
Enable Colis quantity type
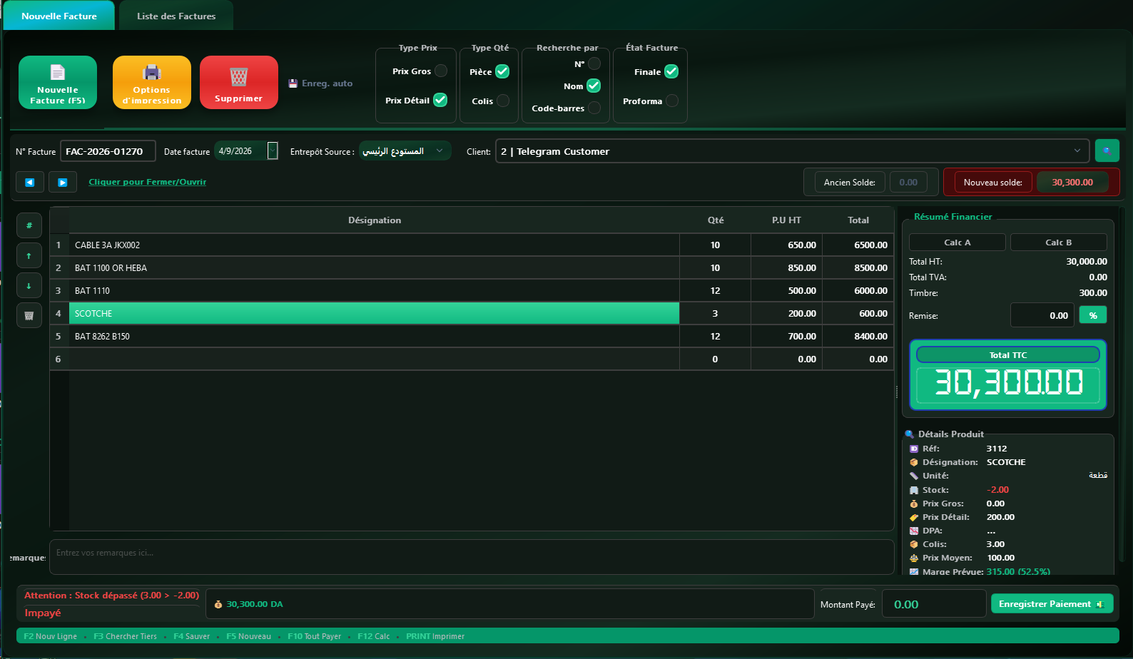(x=503, y=101)
